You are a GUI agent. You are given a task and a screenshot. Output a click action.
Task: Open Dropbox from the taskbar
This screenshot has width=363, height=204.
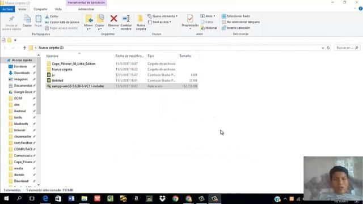tap(162, 198)
